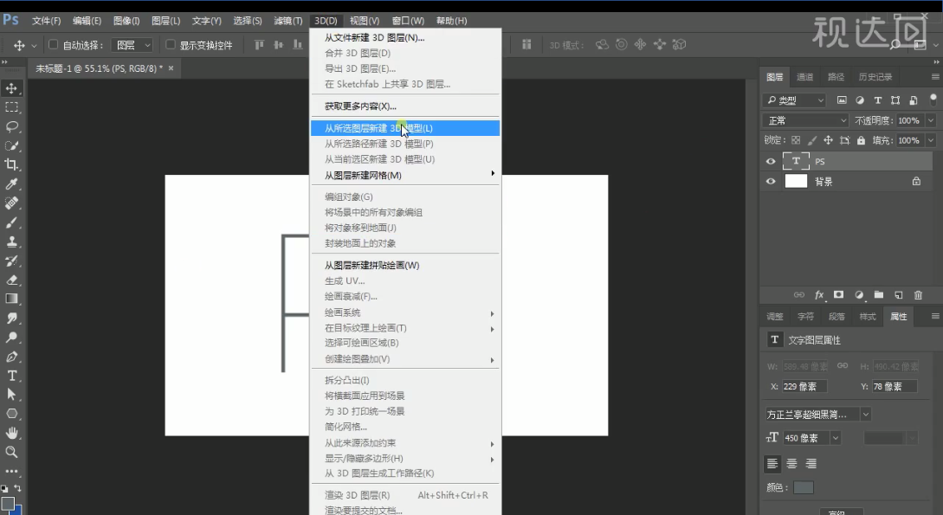
Task: Click the fx layer style icon
Action: tap(818, 294)
